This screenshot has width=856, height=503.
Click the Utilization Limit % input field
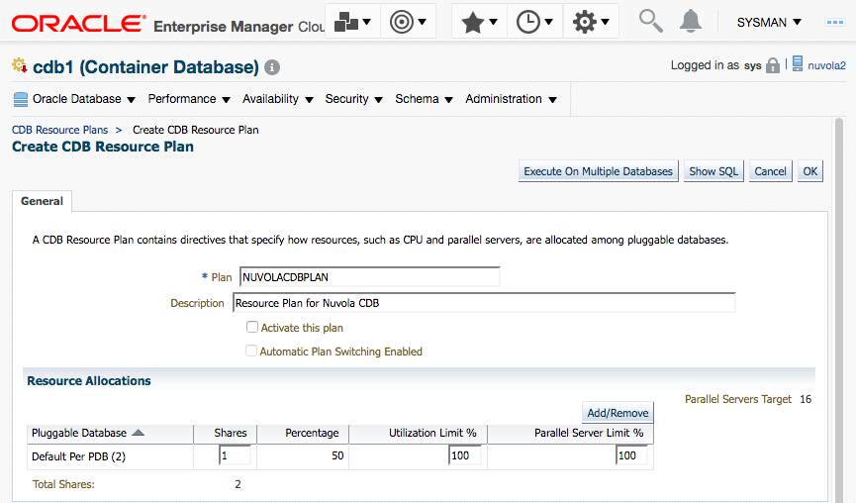[465, 454]
